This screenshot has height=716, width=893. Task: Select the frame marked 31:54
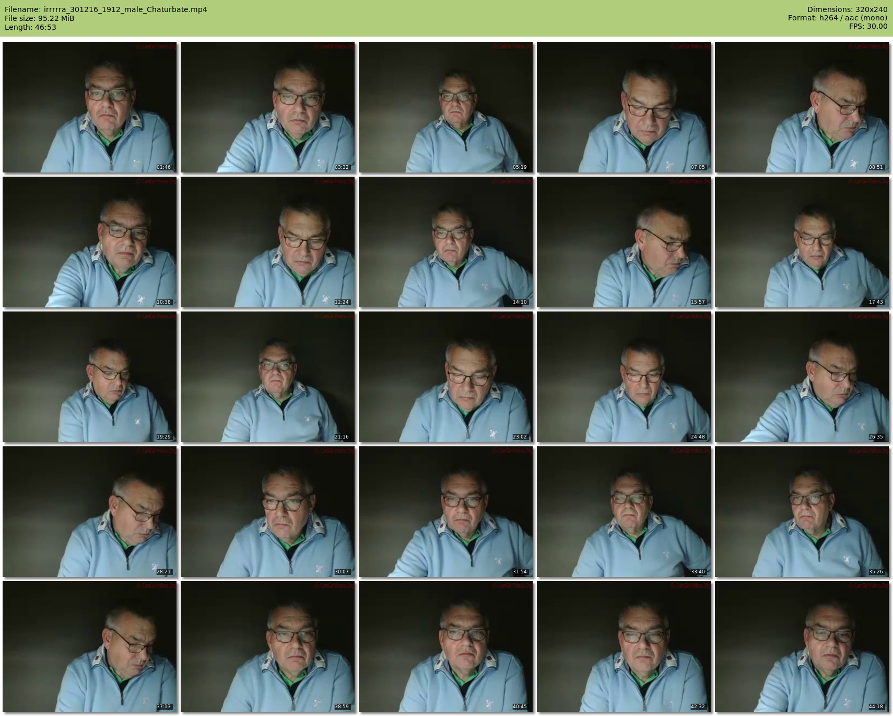[446, 512]
